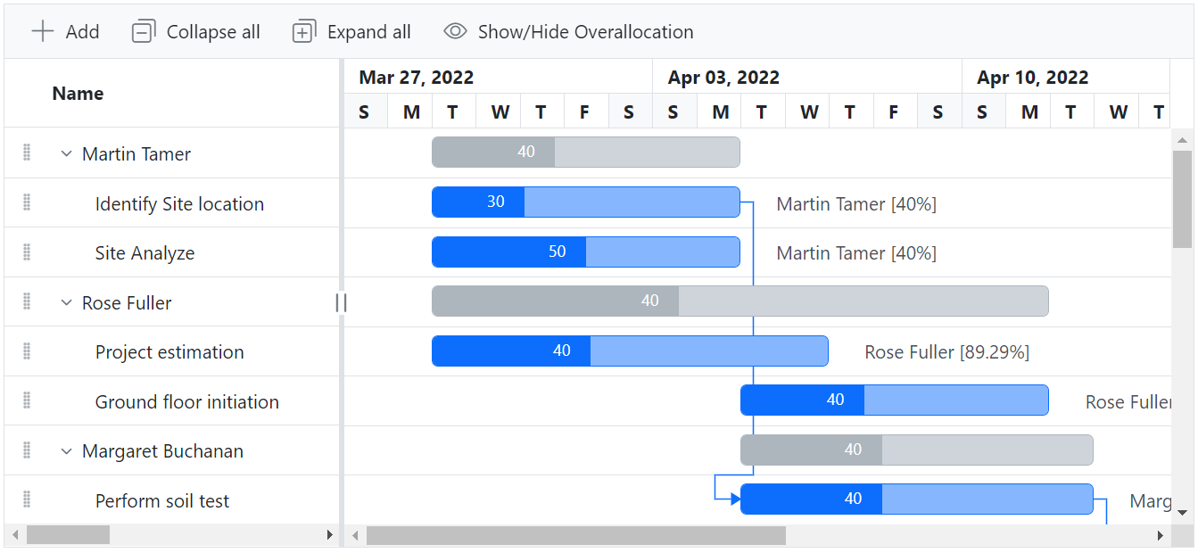Click the Collapse all button label
This screenshot has width=1198, height=553.
[212, 30]
